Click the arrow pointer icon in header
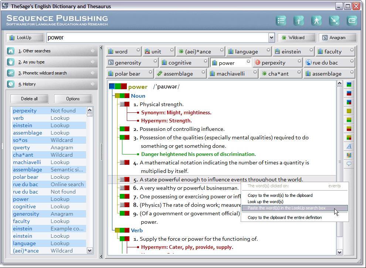This screenshot has height=268, width=366. 334,21
